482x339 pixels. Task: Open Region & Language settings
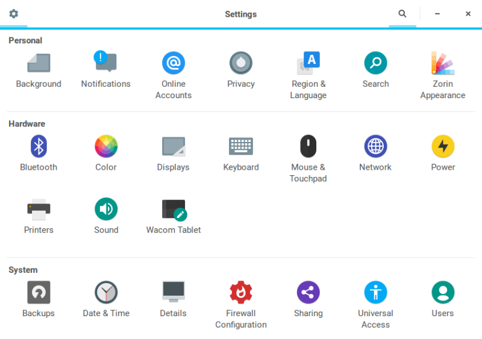pos(308,63)
